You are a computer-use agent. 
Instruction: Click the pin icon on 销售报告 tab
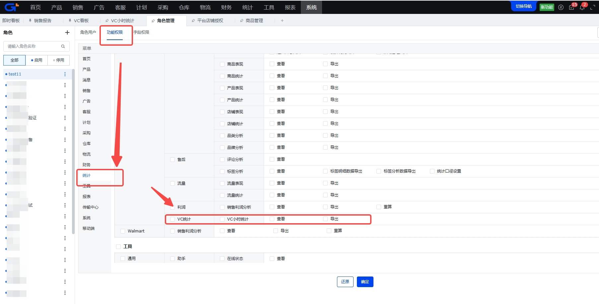(x=30, y=21)
